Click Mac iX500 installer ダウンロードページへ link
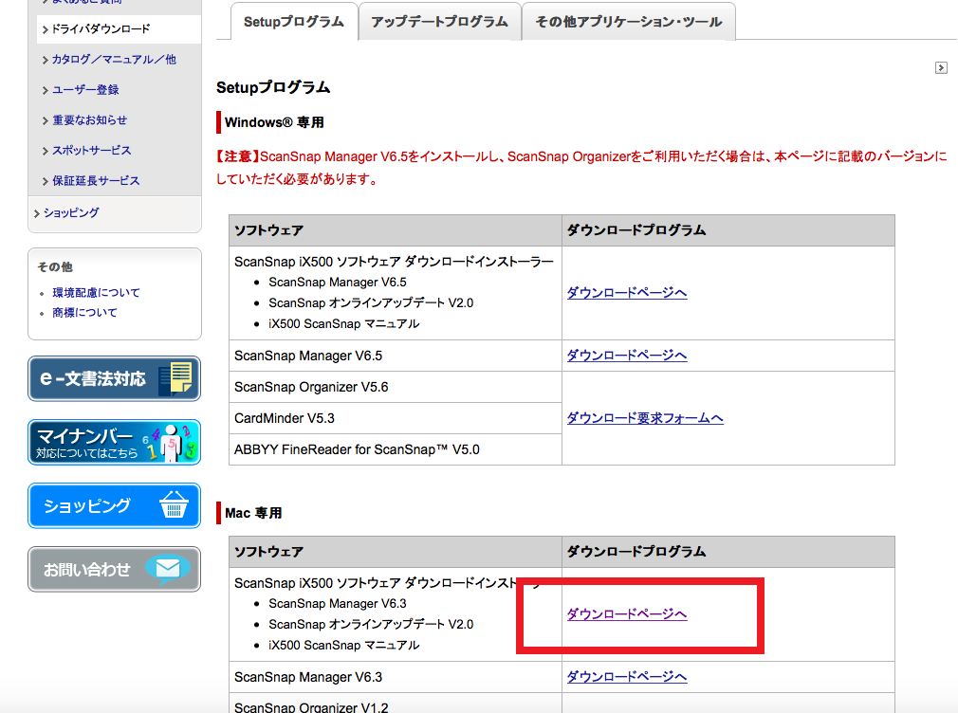 (627, 614)
